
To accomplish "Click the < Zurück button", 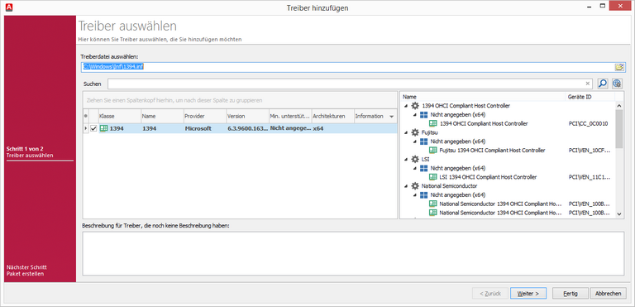I will (490, 293).
